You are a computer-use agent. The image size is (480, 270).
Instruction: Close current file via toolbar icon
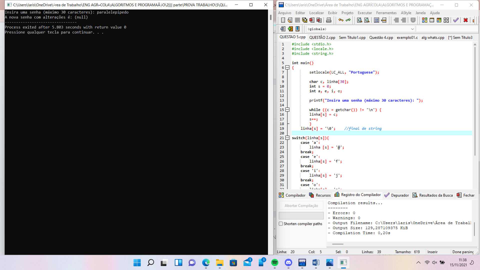pyautogui.click(x=312, y=20)
